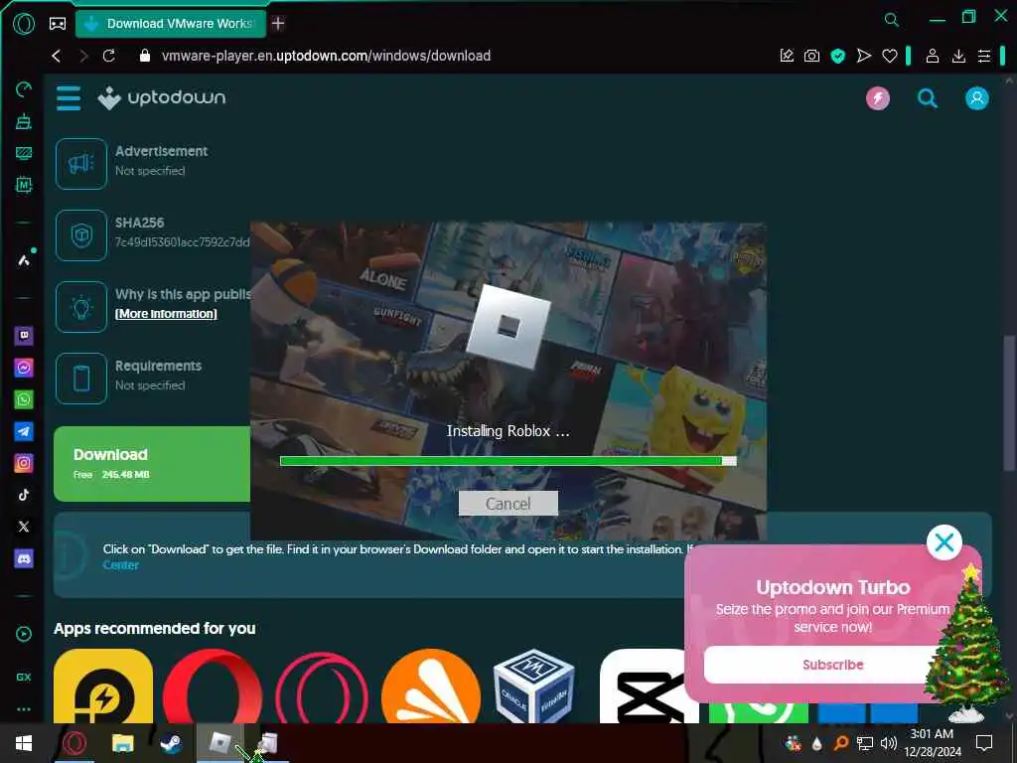Open Uptodown user account icon
Viewport: 1017px width, 763px height.
pyautogui.click(x=977, y=98)
